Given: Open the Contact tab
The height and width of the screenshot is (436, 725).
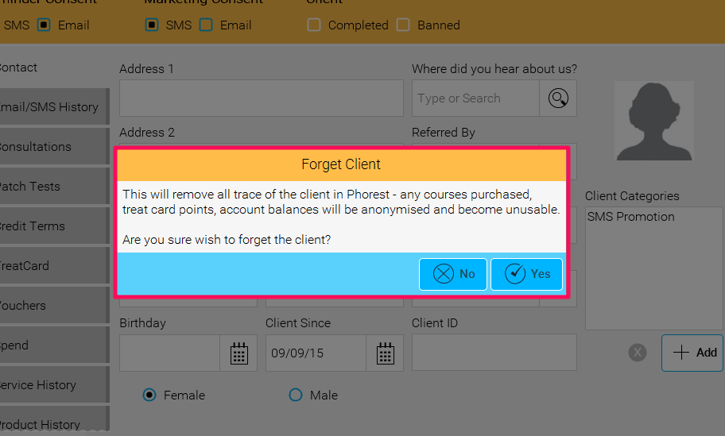Looking at the screenshot, I should point(54,68).
